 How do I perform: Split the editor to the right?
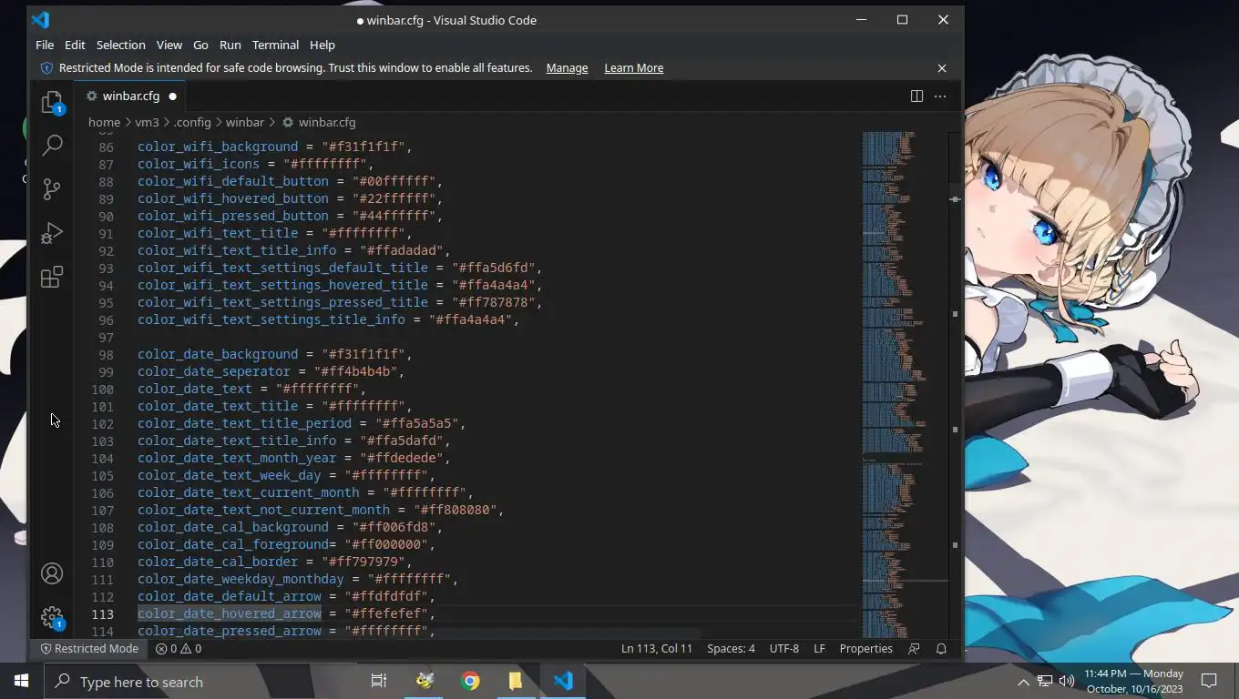point(916,96)
